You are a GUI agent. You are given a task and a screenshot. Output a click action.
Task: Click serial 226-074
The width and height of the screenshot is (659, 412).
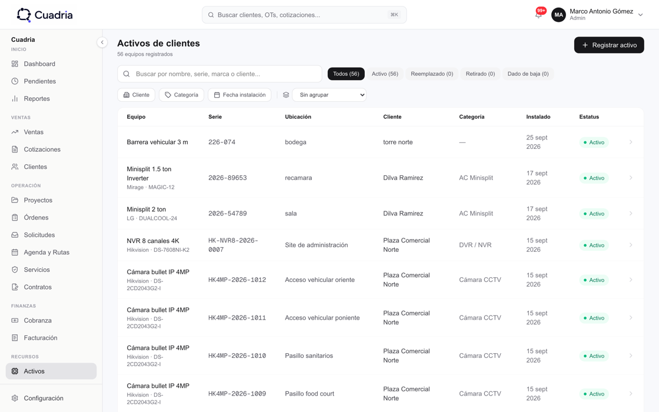(222, 142)
